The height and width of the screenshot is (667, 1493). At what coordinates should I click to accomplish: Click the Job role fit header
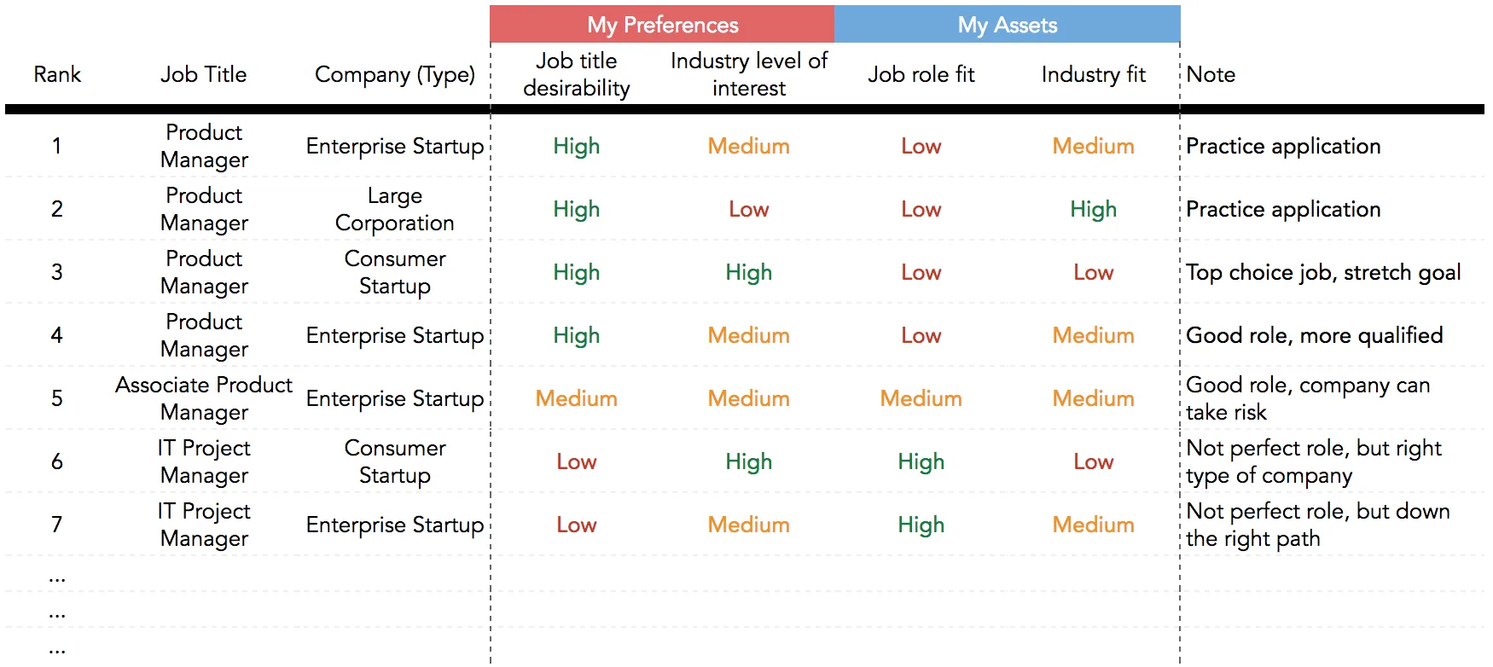(921, 75)
